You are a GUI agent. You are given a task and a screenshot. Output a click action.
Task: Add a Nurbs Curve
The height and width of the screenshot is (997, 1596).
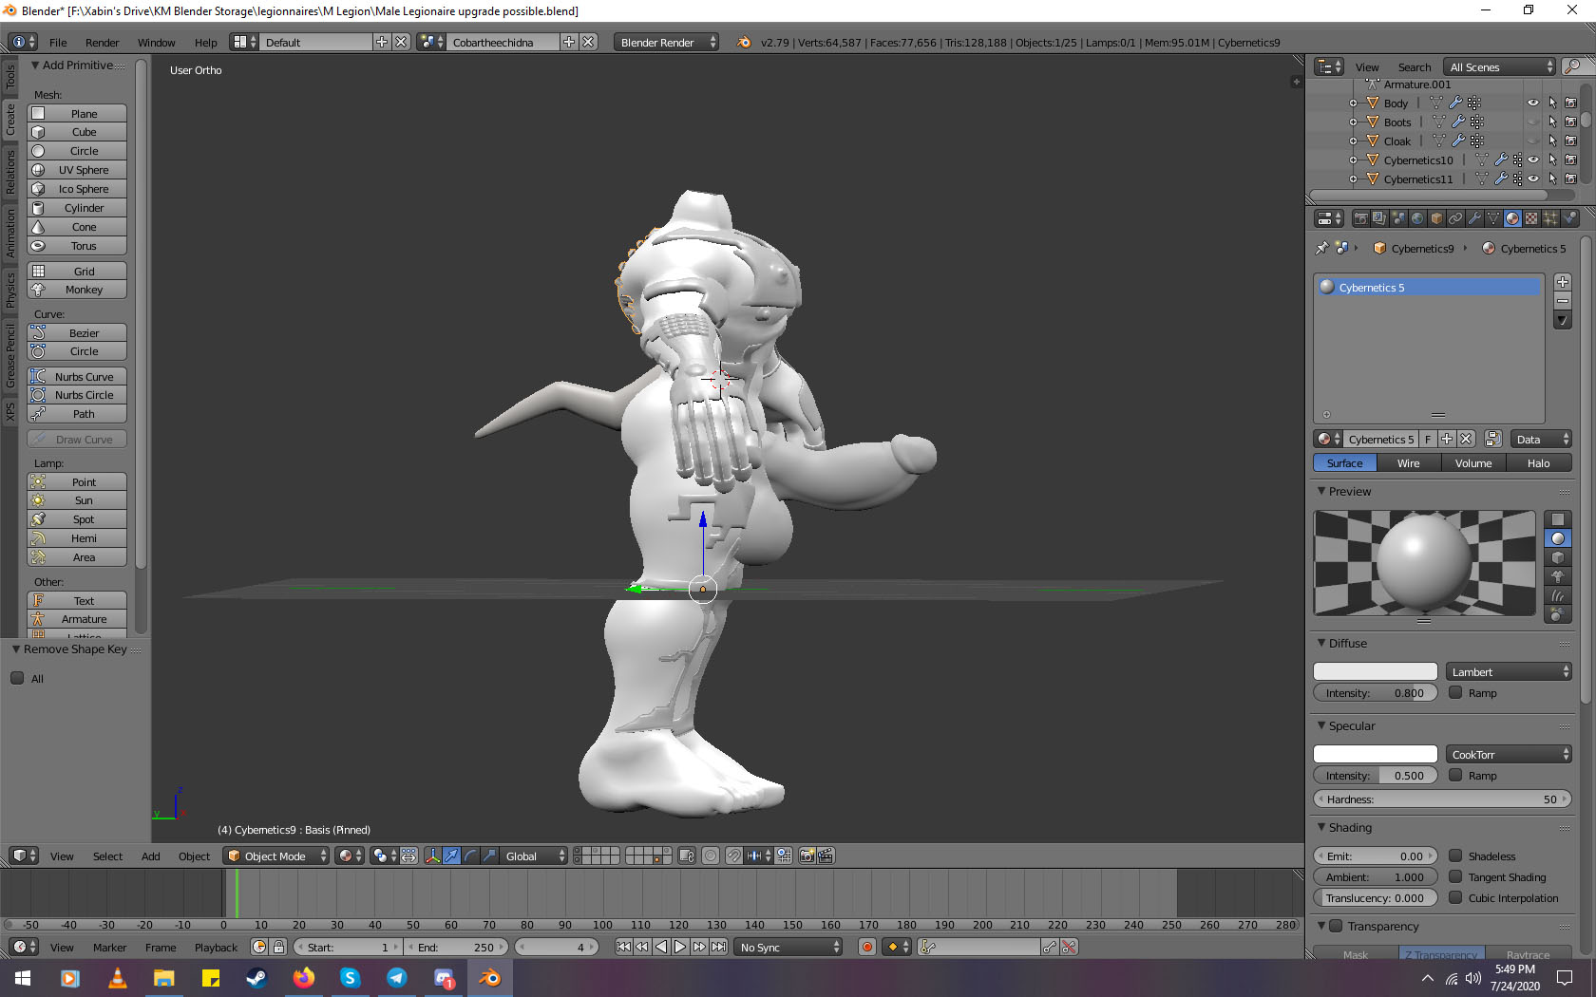pos(77,376)
